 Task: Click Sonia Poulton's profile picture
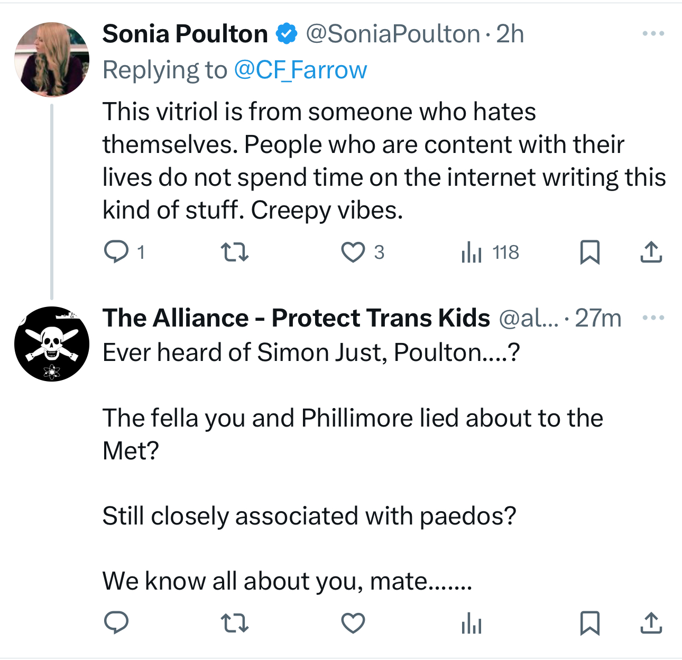pyautogui.click(x=52, y=59)
